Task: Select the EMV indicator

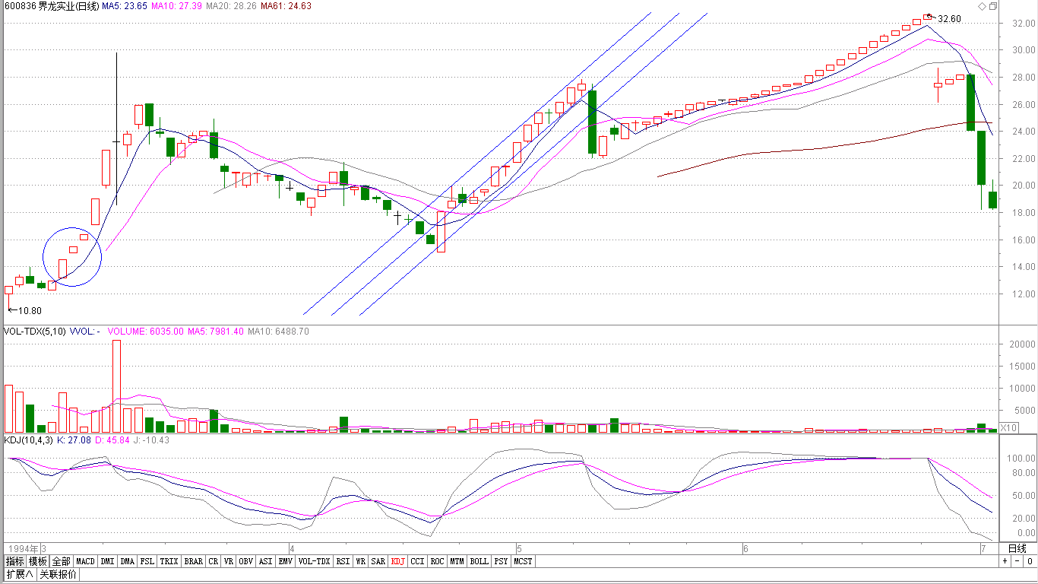Action: 285,561
